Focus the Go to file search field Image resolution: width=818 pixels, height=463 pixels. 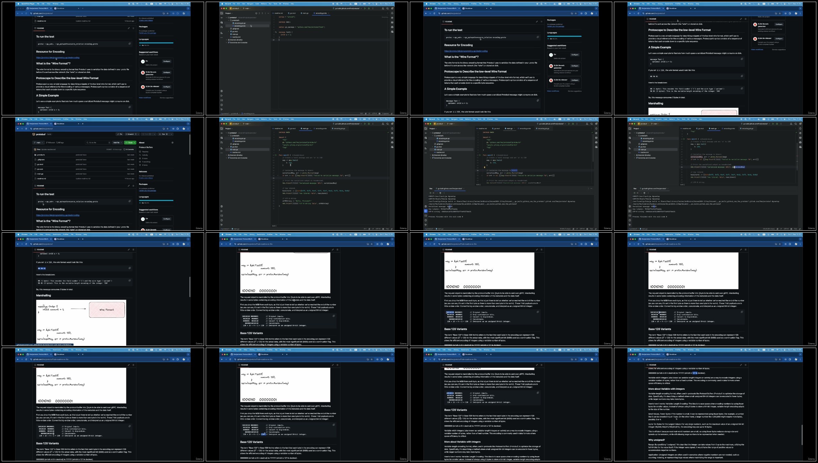[98, 143]
